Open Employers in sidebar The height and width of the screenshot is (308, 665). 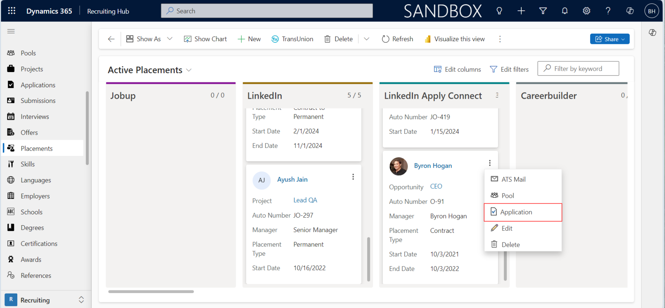pyautogui.click(x=43, y=196)
